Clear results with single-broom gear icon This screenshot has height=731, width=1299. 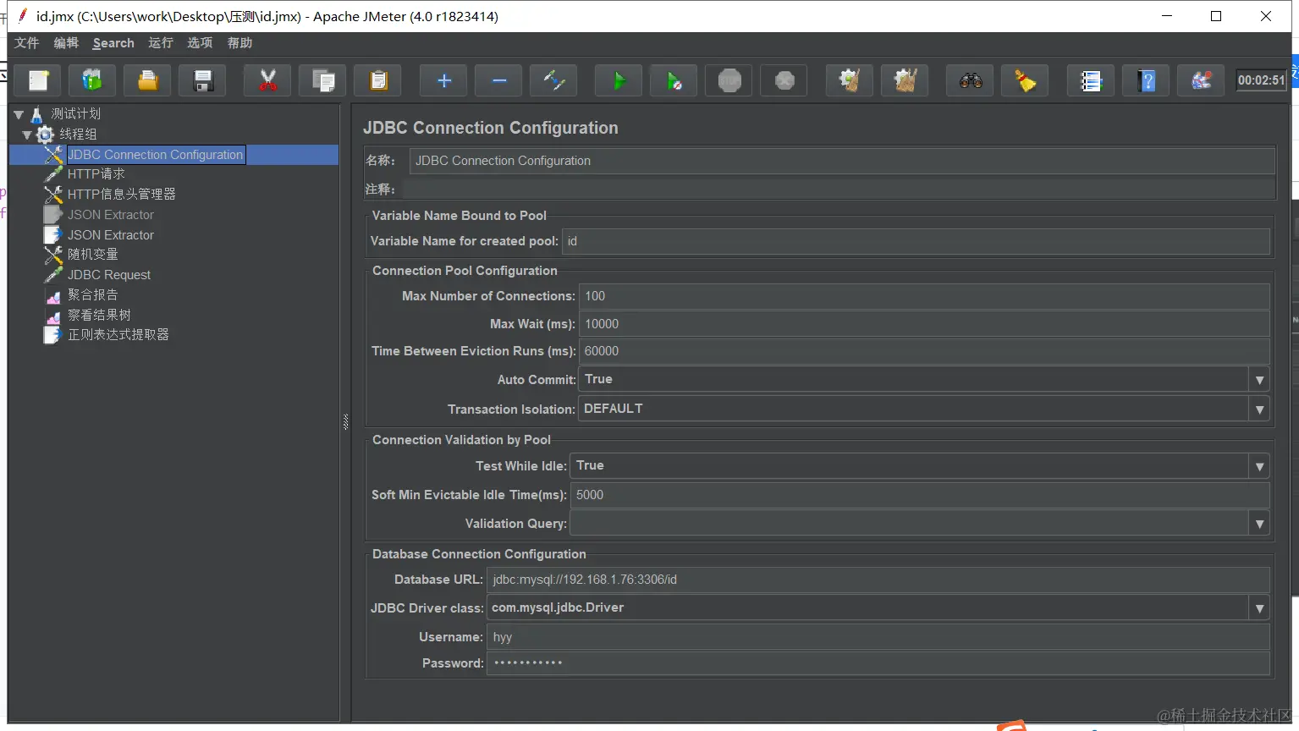point(849,80)
